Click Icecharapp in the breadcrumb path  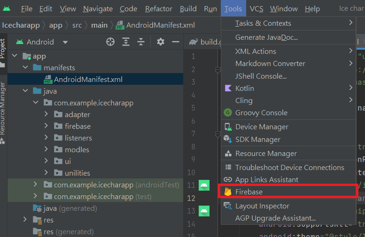21,25
